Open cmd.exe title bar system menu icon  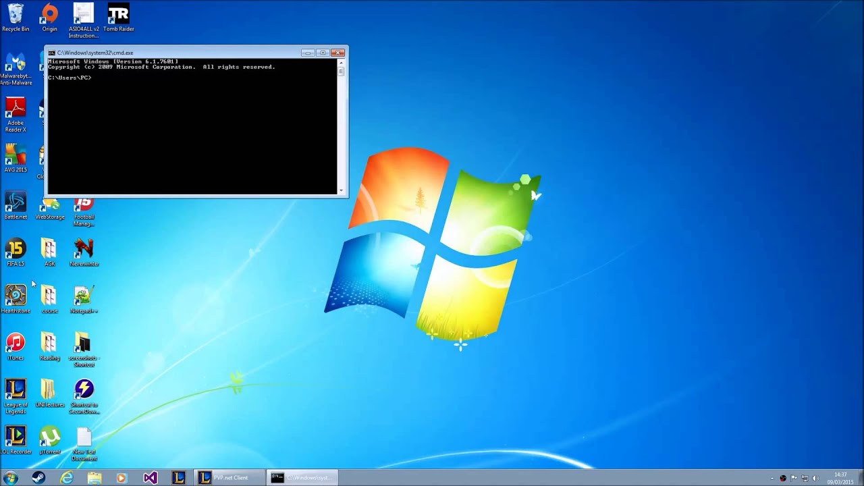pos(51,53)
